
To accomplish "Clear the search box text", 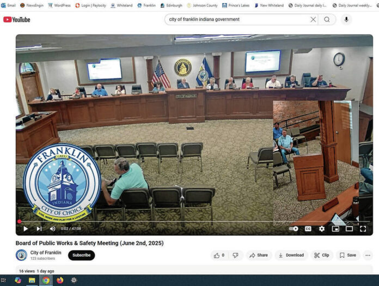I will (x=313, y=20).
